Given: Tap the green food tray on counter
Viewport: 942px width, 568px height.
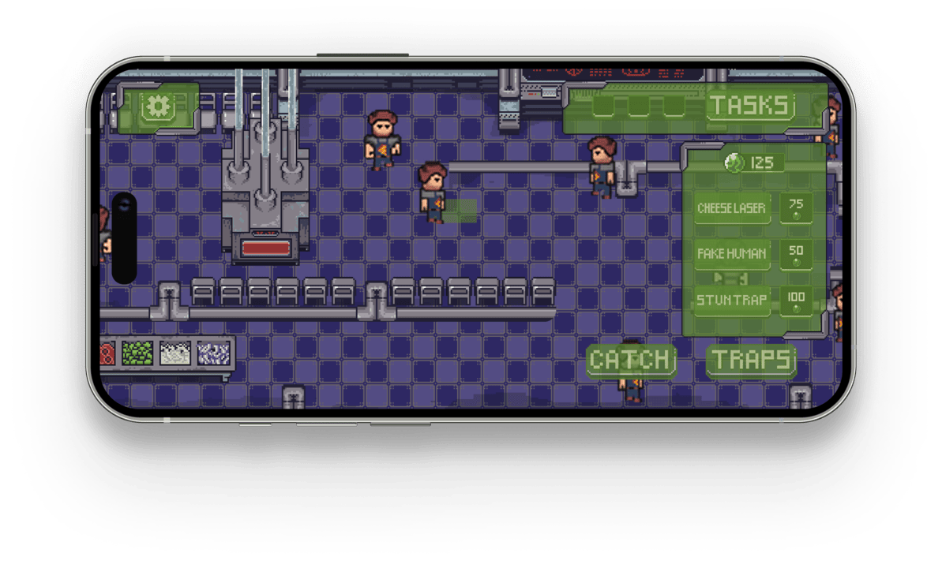Looking at the screenshot, I should point(137,353).
